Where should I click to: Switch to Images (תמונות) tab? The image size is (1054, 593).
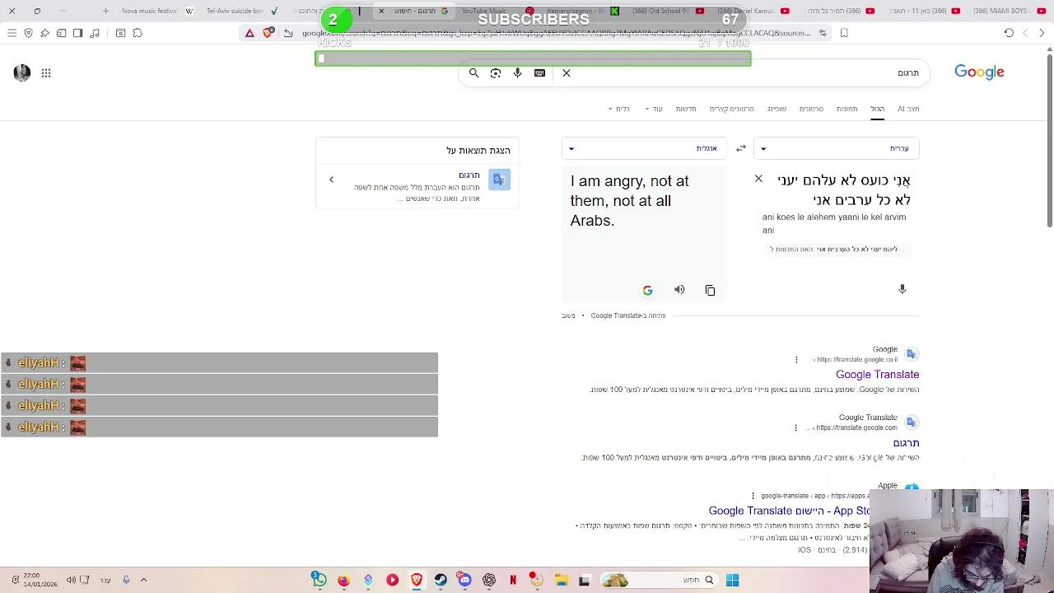tap(846, 109)
